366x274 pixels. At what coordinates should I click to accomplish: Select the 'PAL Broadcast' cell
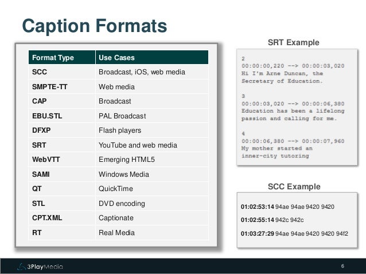click(152, 116)
